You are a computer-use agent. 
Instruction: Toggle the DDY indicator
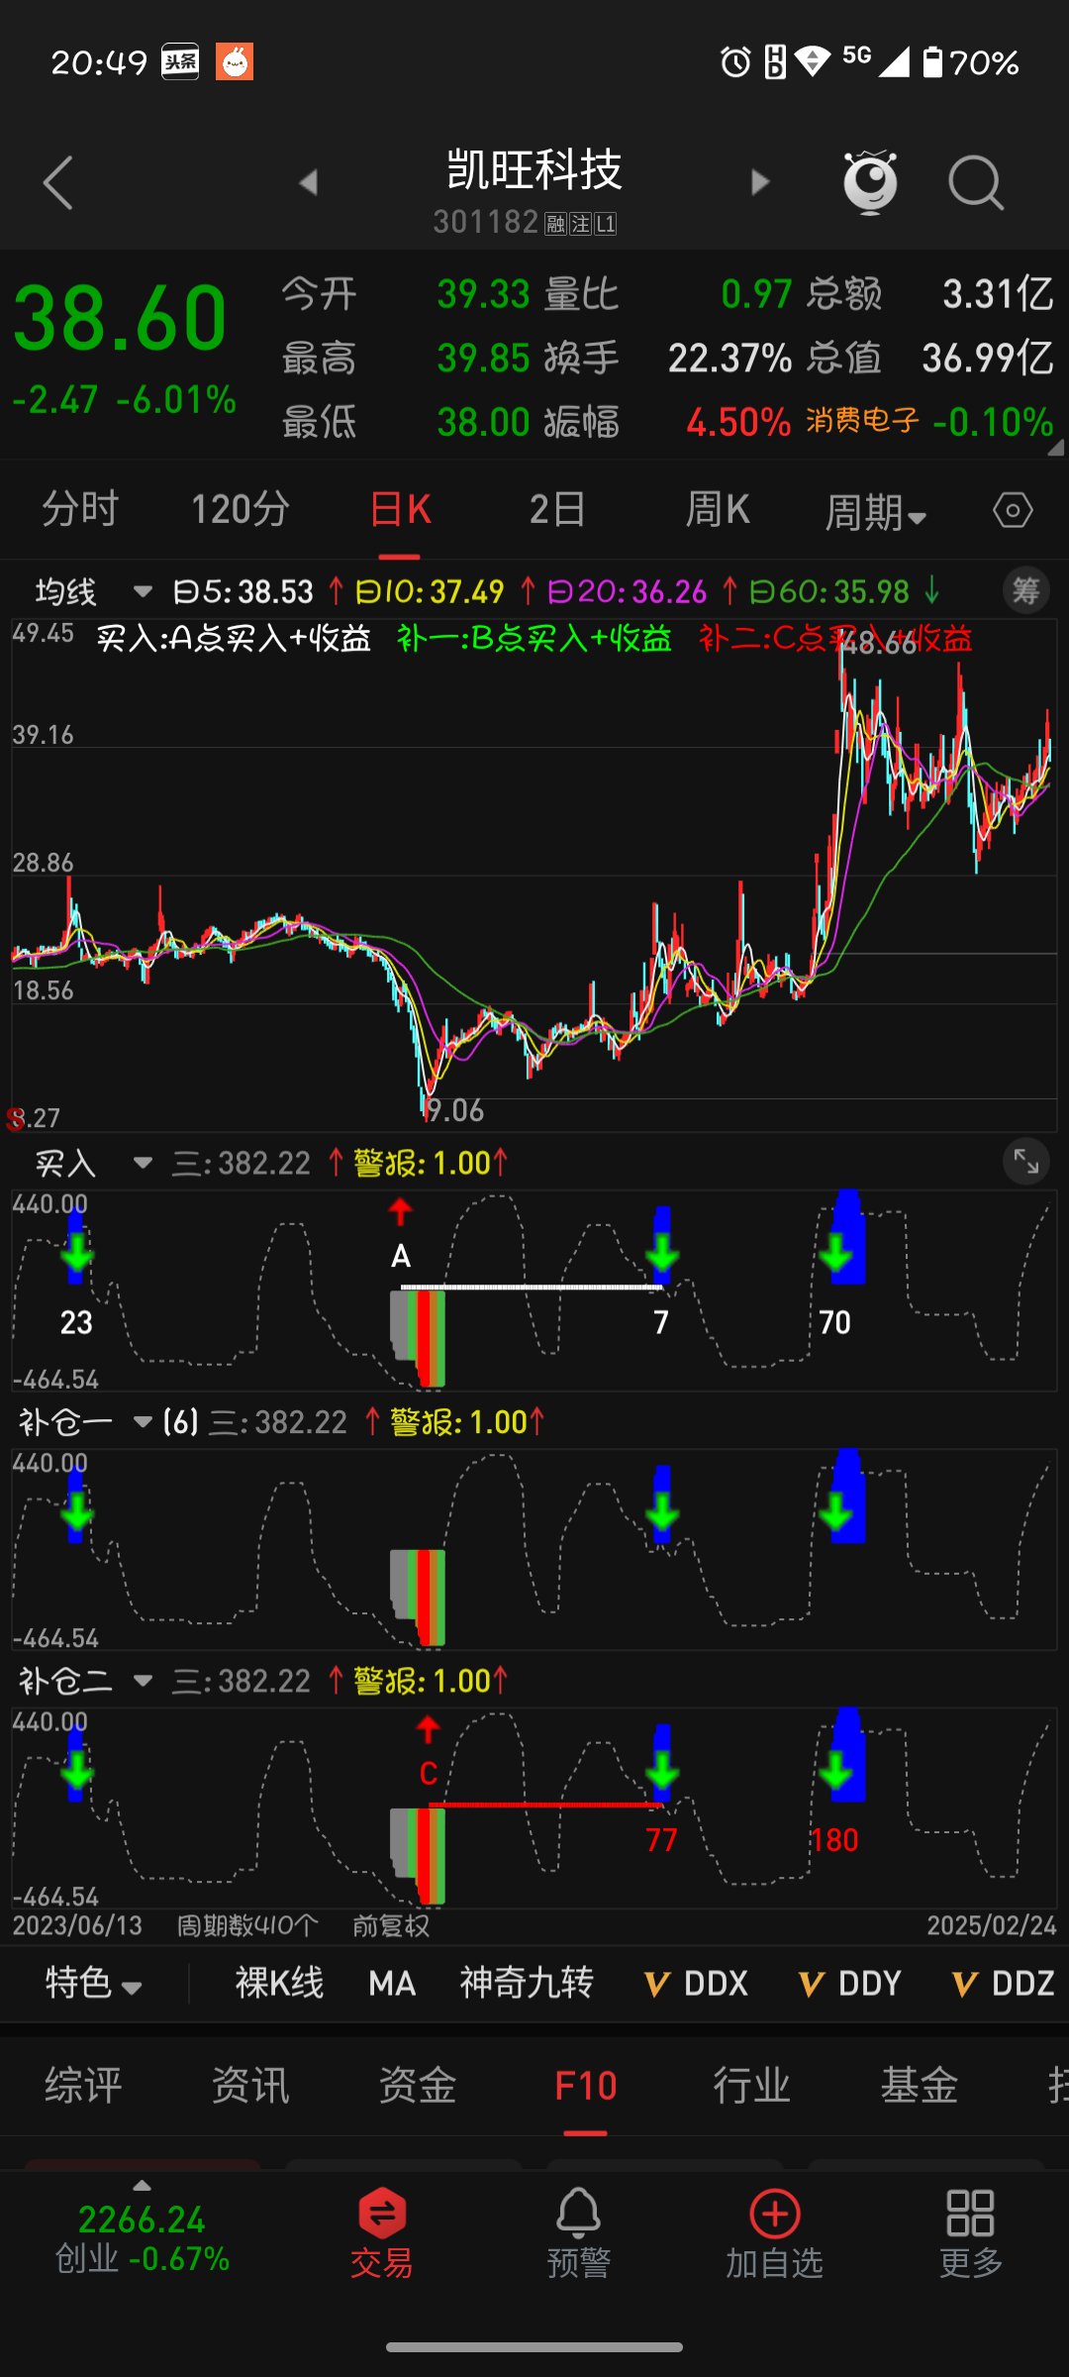coord(850,1984)
